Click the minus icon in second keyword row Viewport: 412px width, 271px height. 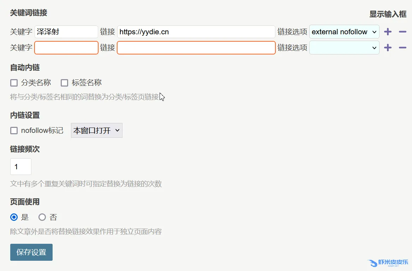pyautogui.click(x=402, y=48)
